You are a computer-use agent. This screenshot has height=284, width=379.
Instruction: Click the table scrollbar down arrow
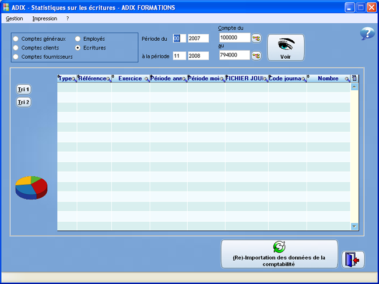tap(354, 226)
